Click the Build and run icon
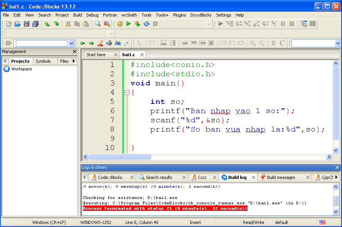This screenshot has width=342, height=227. (x=137, y=24)
